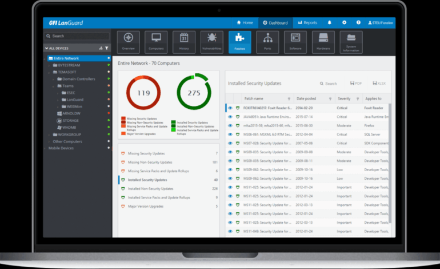Click the shield icon in the MS07-028 row
440x269 pixels.
(238, 143)
